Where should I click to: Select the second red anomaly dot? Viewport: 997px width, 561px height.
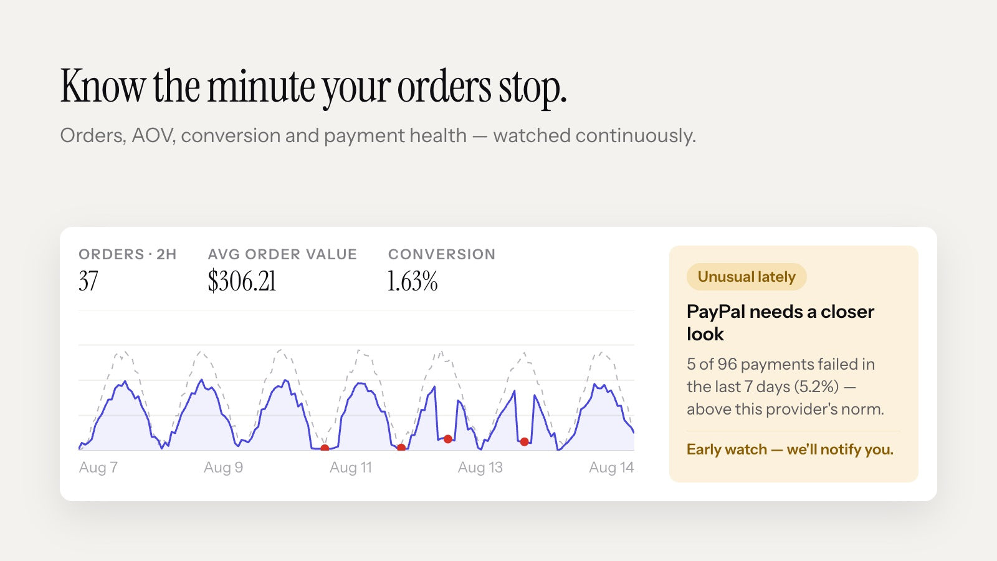401,448
